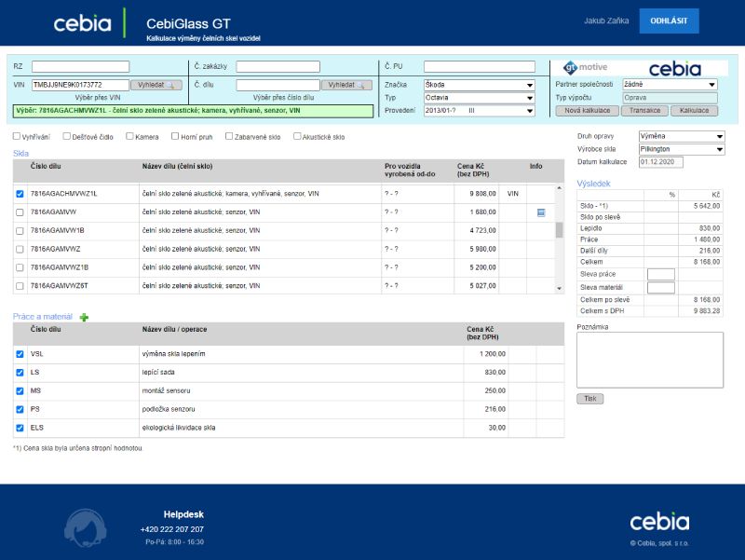Click the Cena Kč column header in Skla table
The width and height of the screenshot is (745, 560).
pyautogui.click(x=473, y=171)
